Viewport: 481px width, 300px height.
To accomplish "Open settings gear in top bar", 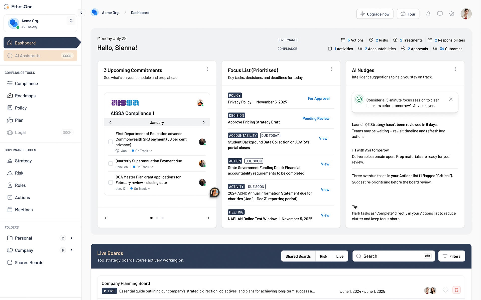I will tap(451, 14).
